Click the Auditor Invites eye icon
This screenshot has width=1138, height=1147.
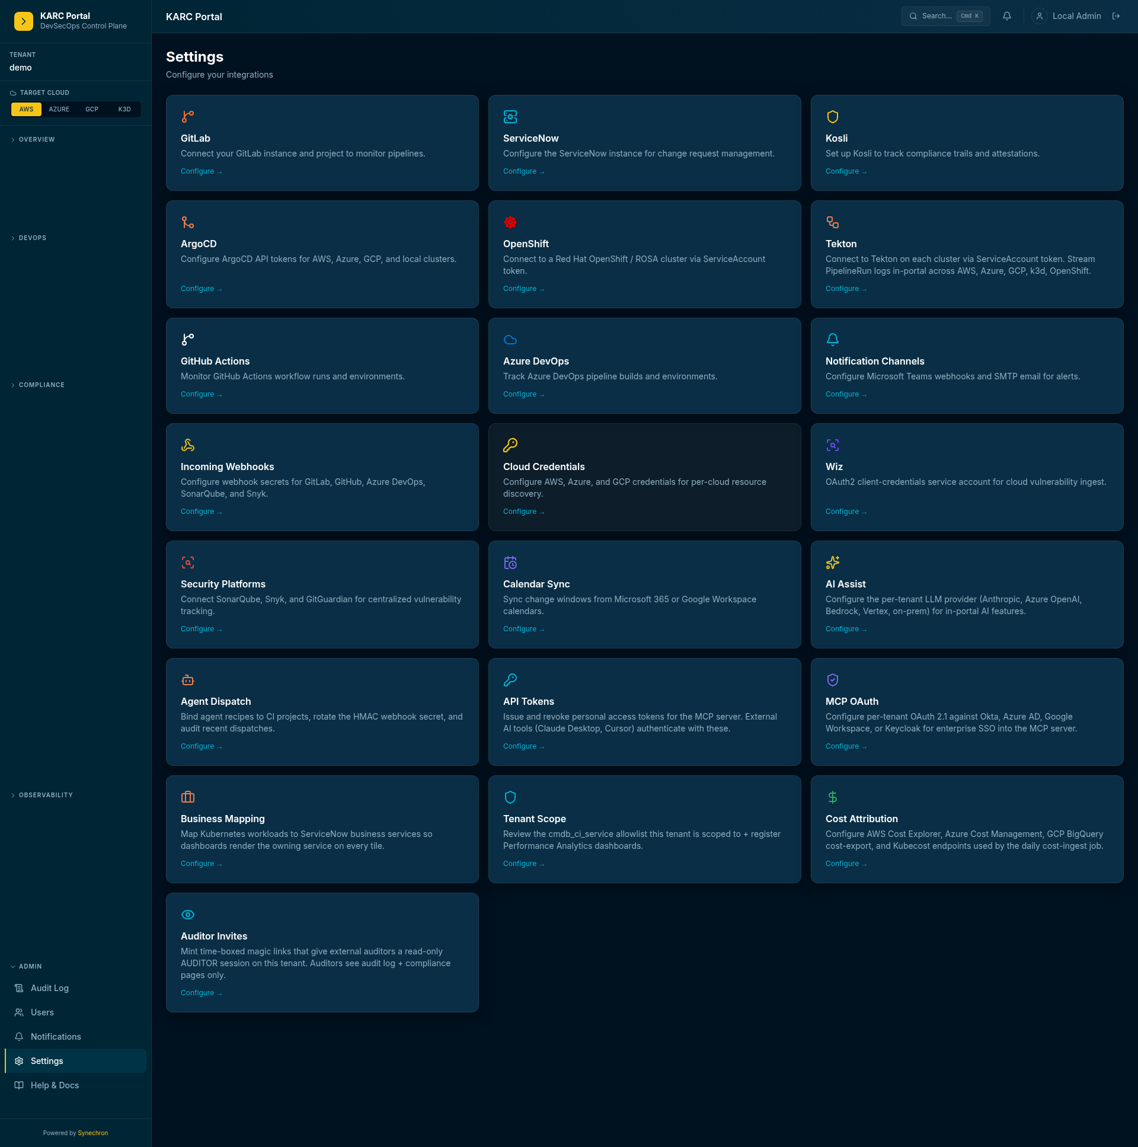(187, 915)
